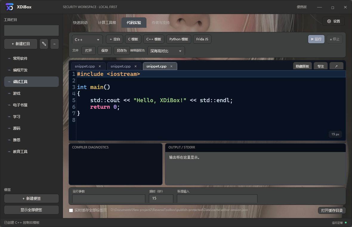Stop execution with the 停止 button

[x=334, y=39]
